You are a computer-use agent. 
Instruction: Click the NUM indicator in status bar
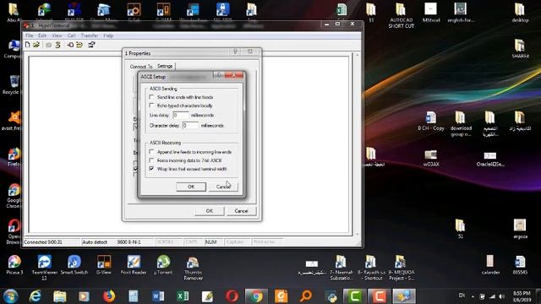click(x=210, y=242)
